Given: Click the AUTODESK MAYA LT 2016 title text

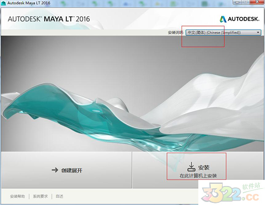Looking at the screenshot, I should click(49, 19).
